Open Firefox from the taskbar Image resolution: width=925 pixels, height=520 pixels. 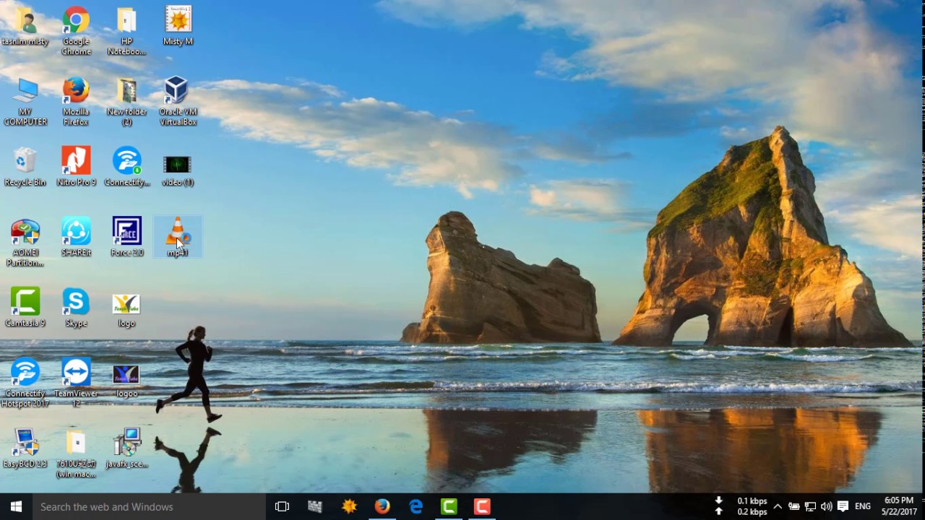382,506
